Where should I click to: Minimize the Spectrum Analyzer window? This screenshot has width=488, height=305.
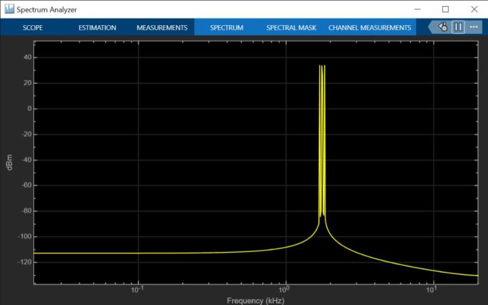pyautogui.click(x=414, y=9)
